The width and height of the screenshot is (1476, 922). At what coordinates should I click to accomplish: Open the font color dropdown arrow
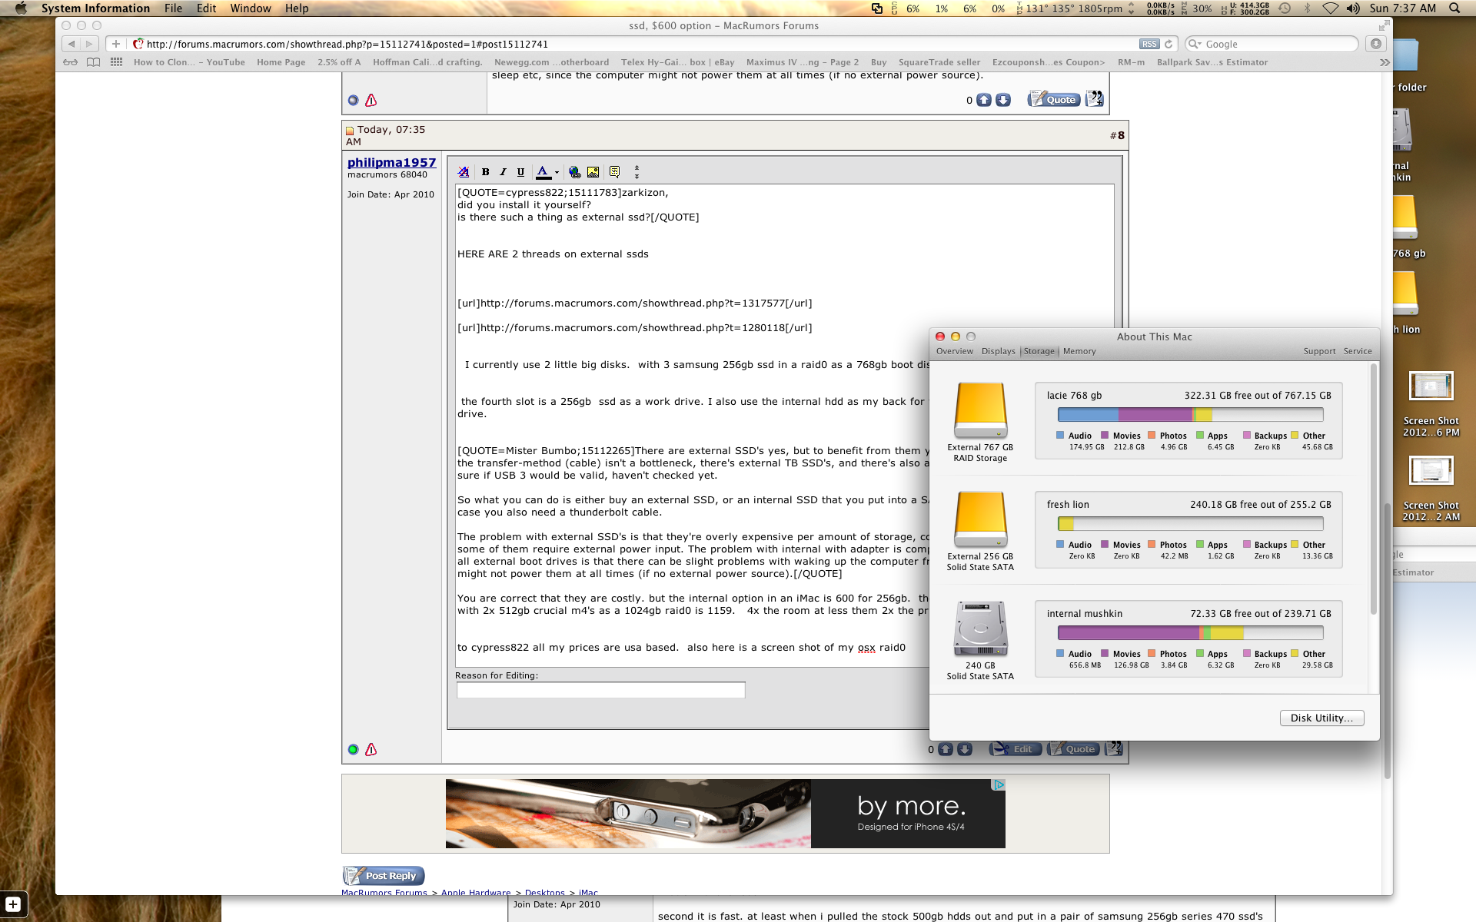557,172
